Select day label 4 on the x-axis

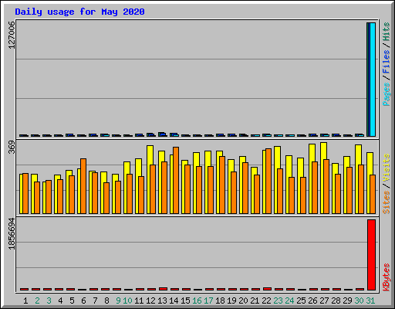coord(60,301)
